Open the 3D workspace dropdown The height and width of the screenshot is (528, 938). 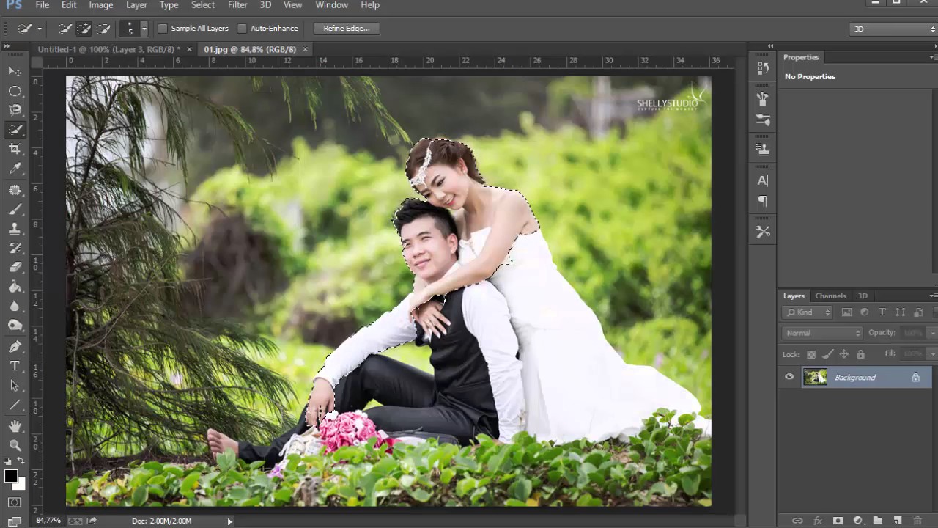pyautogui.click(x=893, y=29)
